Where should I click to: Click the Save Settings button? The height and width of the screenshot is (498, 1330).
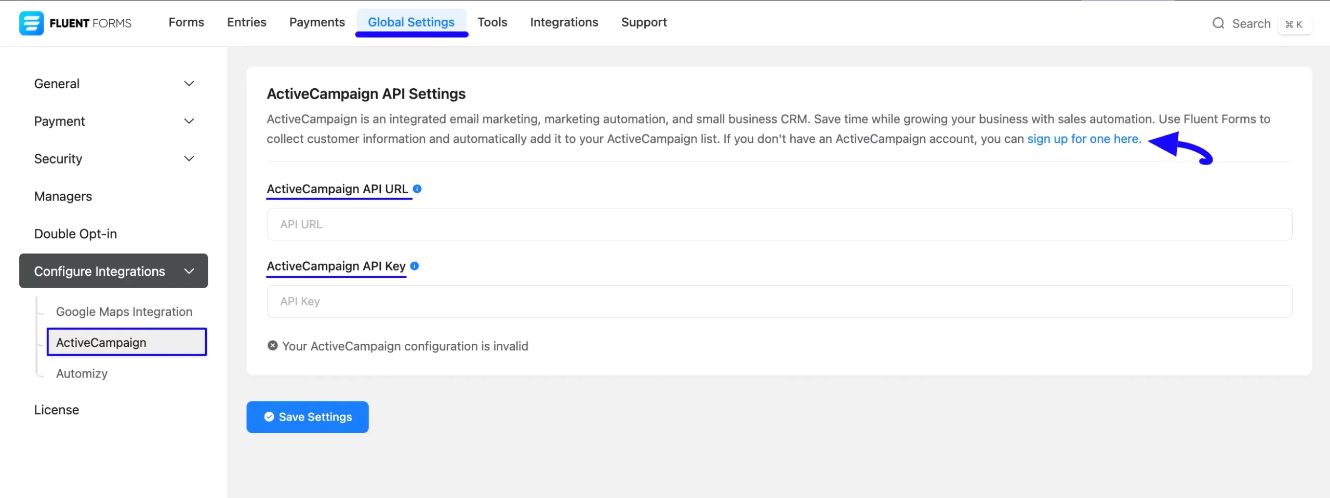click(x=308, y=417)
